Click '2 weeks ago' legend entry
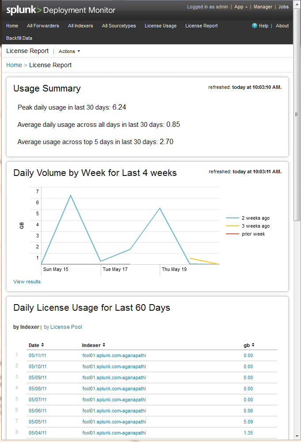 point(248,218)
